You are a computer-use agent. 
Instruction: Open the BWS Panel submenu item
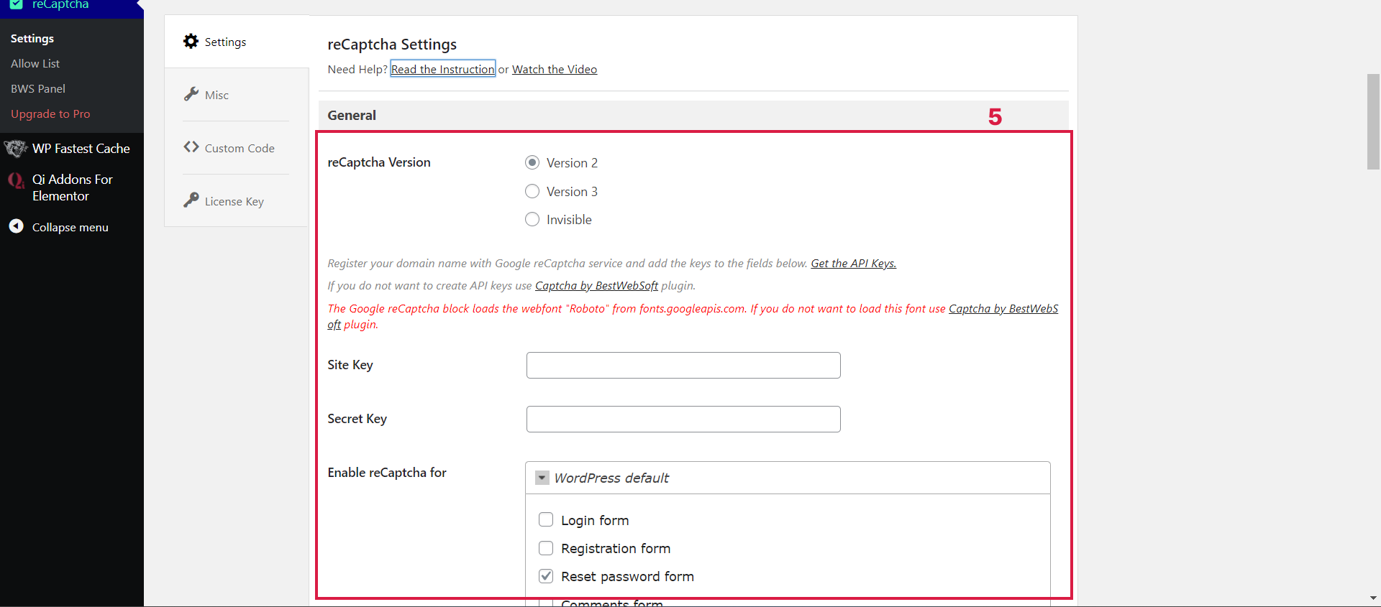coord(38,88)
